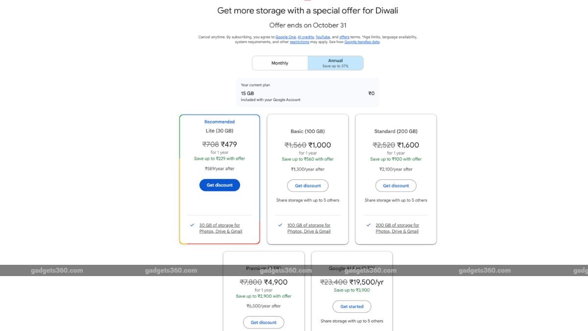
Task: Open the 200 GB of storage details link
Action: (x=397, y=229)
